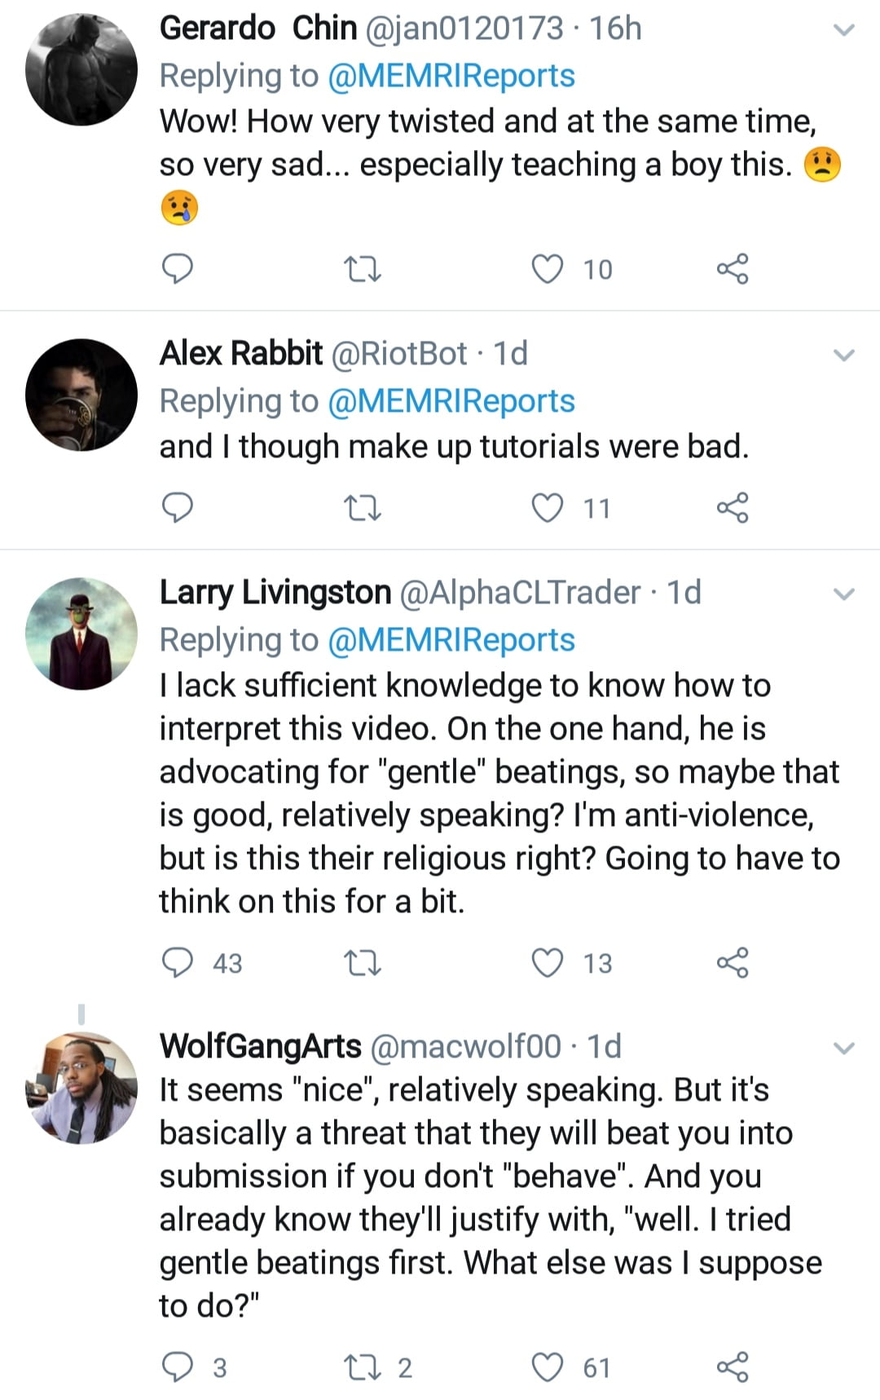Viewport: 880px width, 1400px height.
Task: Reply to Alex Rabbit's tweet
Action: [x=178, y=507]
